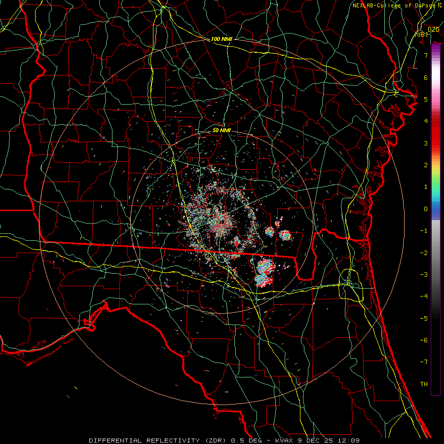This screenshot has width=444, height=444.
Task: Select the -5 legend value
Action: [x=424, y=319]
